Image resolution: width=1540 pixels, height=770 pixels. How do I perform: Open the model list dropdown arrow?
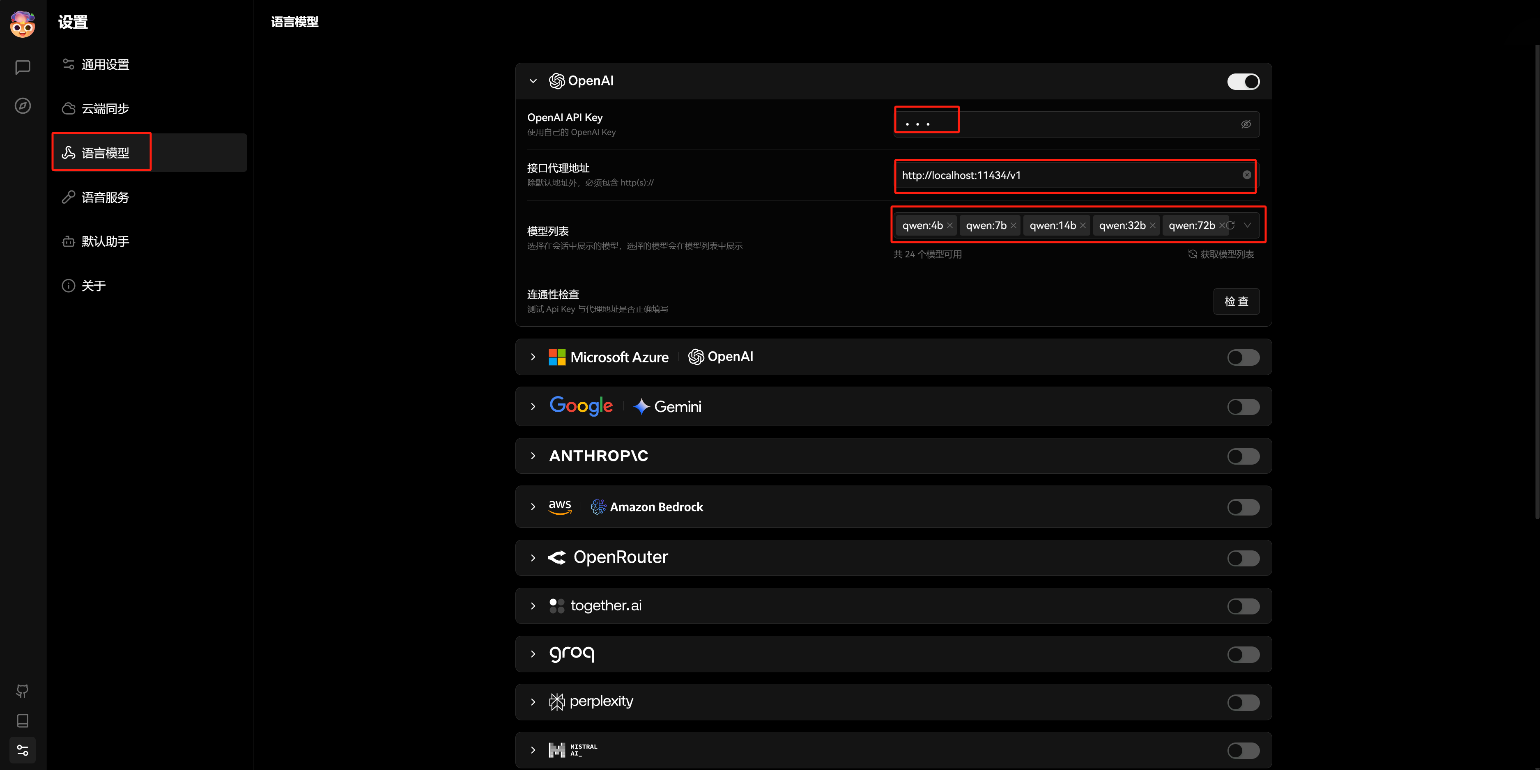pyautogui.click(x=1247, y=225)
